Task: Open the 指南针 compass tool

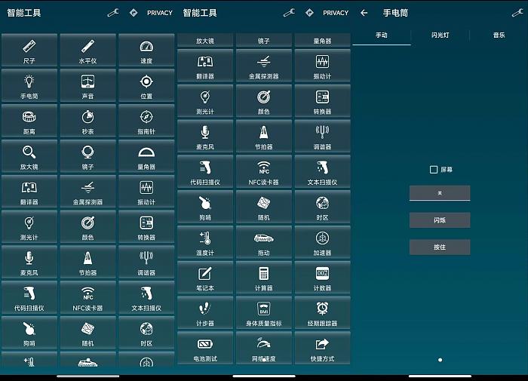Action: (x=146, y=121)
